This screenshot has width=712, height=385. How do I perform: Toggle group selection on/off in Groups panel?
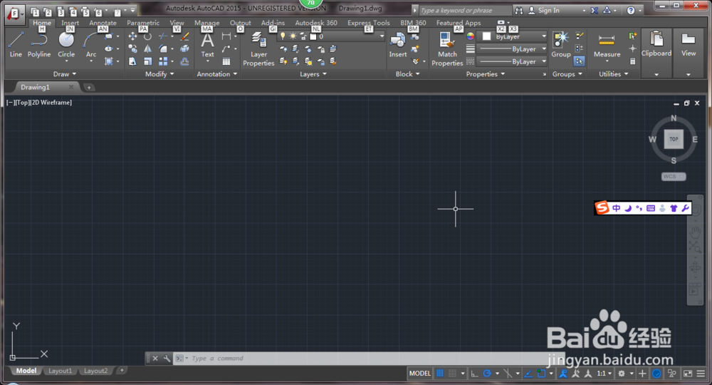[579, 61]
